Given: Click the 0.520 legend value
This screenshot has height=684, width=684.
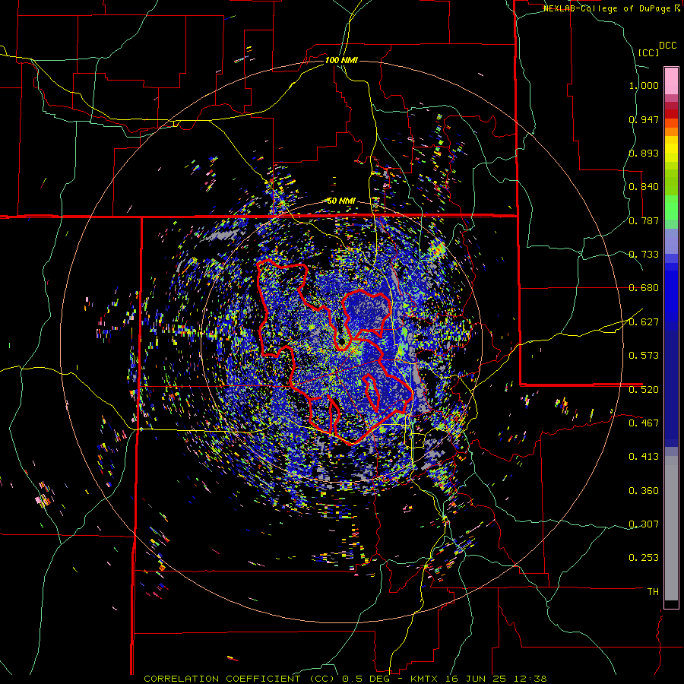Looking at the screenshot, I should (644, 390).
